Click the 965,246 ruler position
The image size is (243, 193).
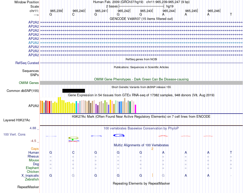[214, 11]
